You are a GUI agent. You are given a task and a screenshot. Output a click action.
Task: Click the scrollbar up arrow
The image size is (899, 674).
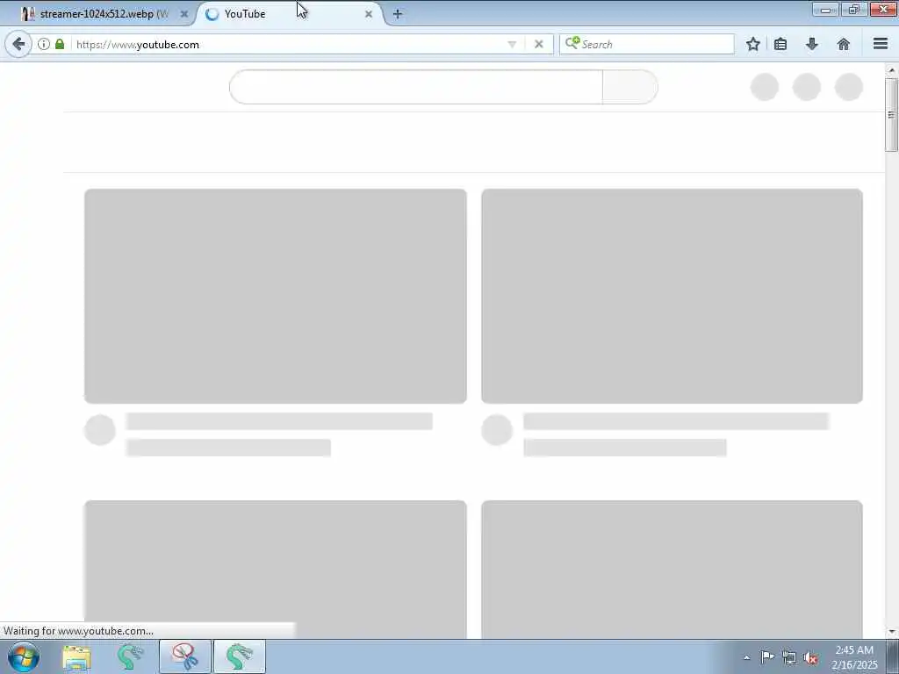coord(892,70)
